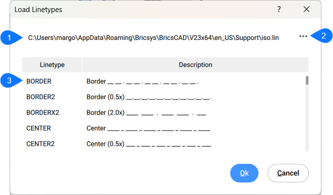The height and width of the screenshot is (195, 333).
Task: Select the CENTER linetype
Action: 38,128
